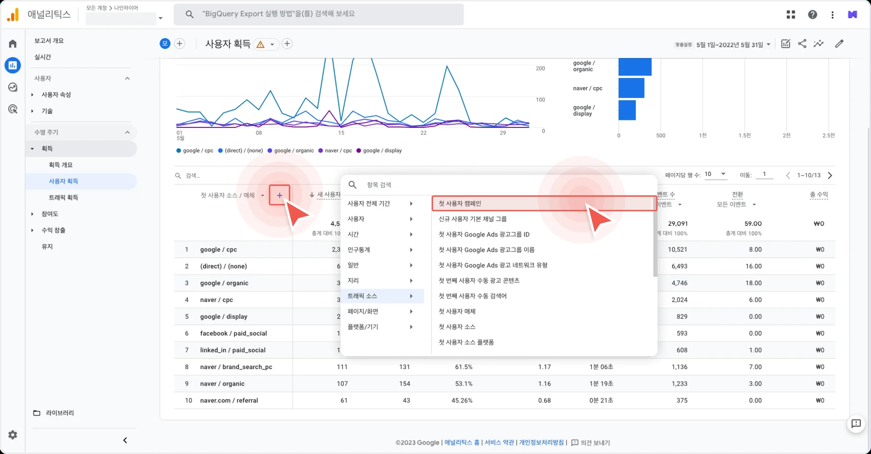Click the plus button to add secondary dimension

pyautogui.click(x=279, y=195)
